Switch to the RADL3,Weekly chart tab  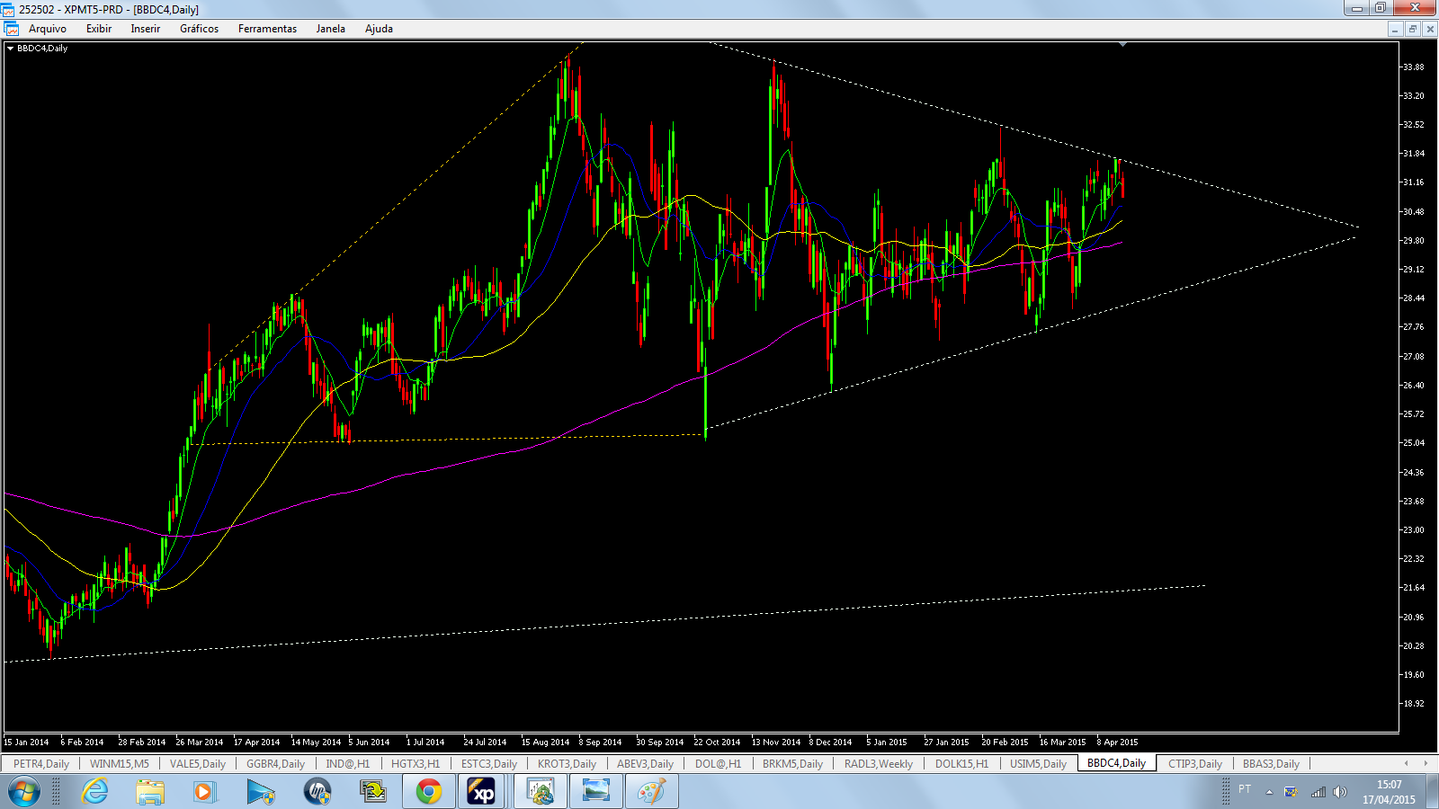click(x=879, y=764)
